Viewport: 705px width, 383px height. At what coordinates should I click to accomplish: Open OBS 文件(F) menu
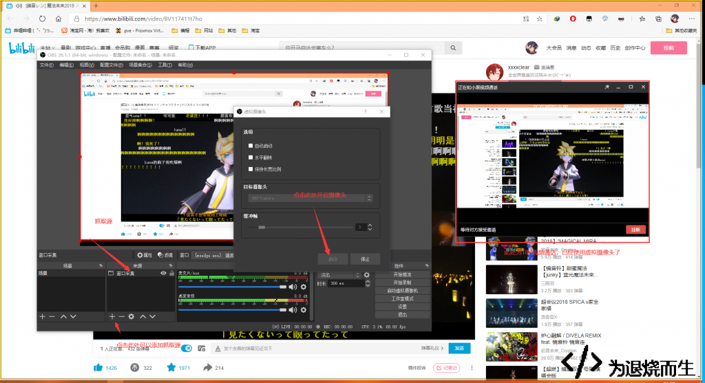click(47, 65)
